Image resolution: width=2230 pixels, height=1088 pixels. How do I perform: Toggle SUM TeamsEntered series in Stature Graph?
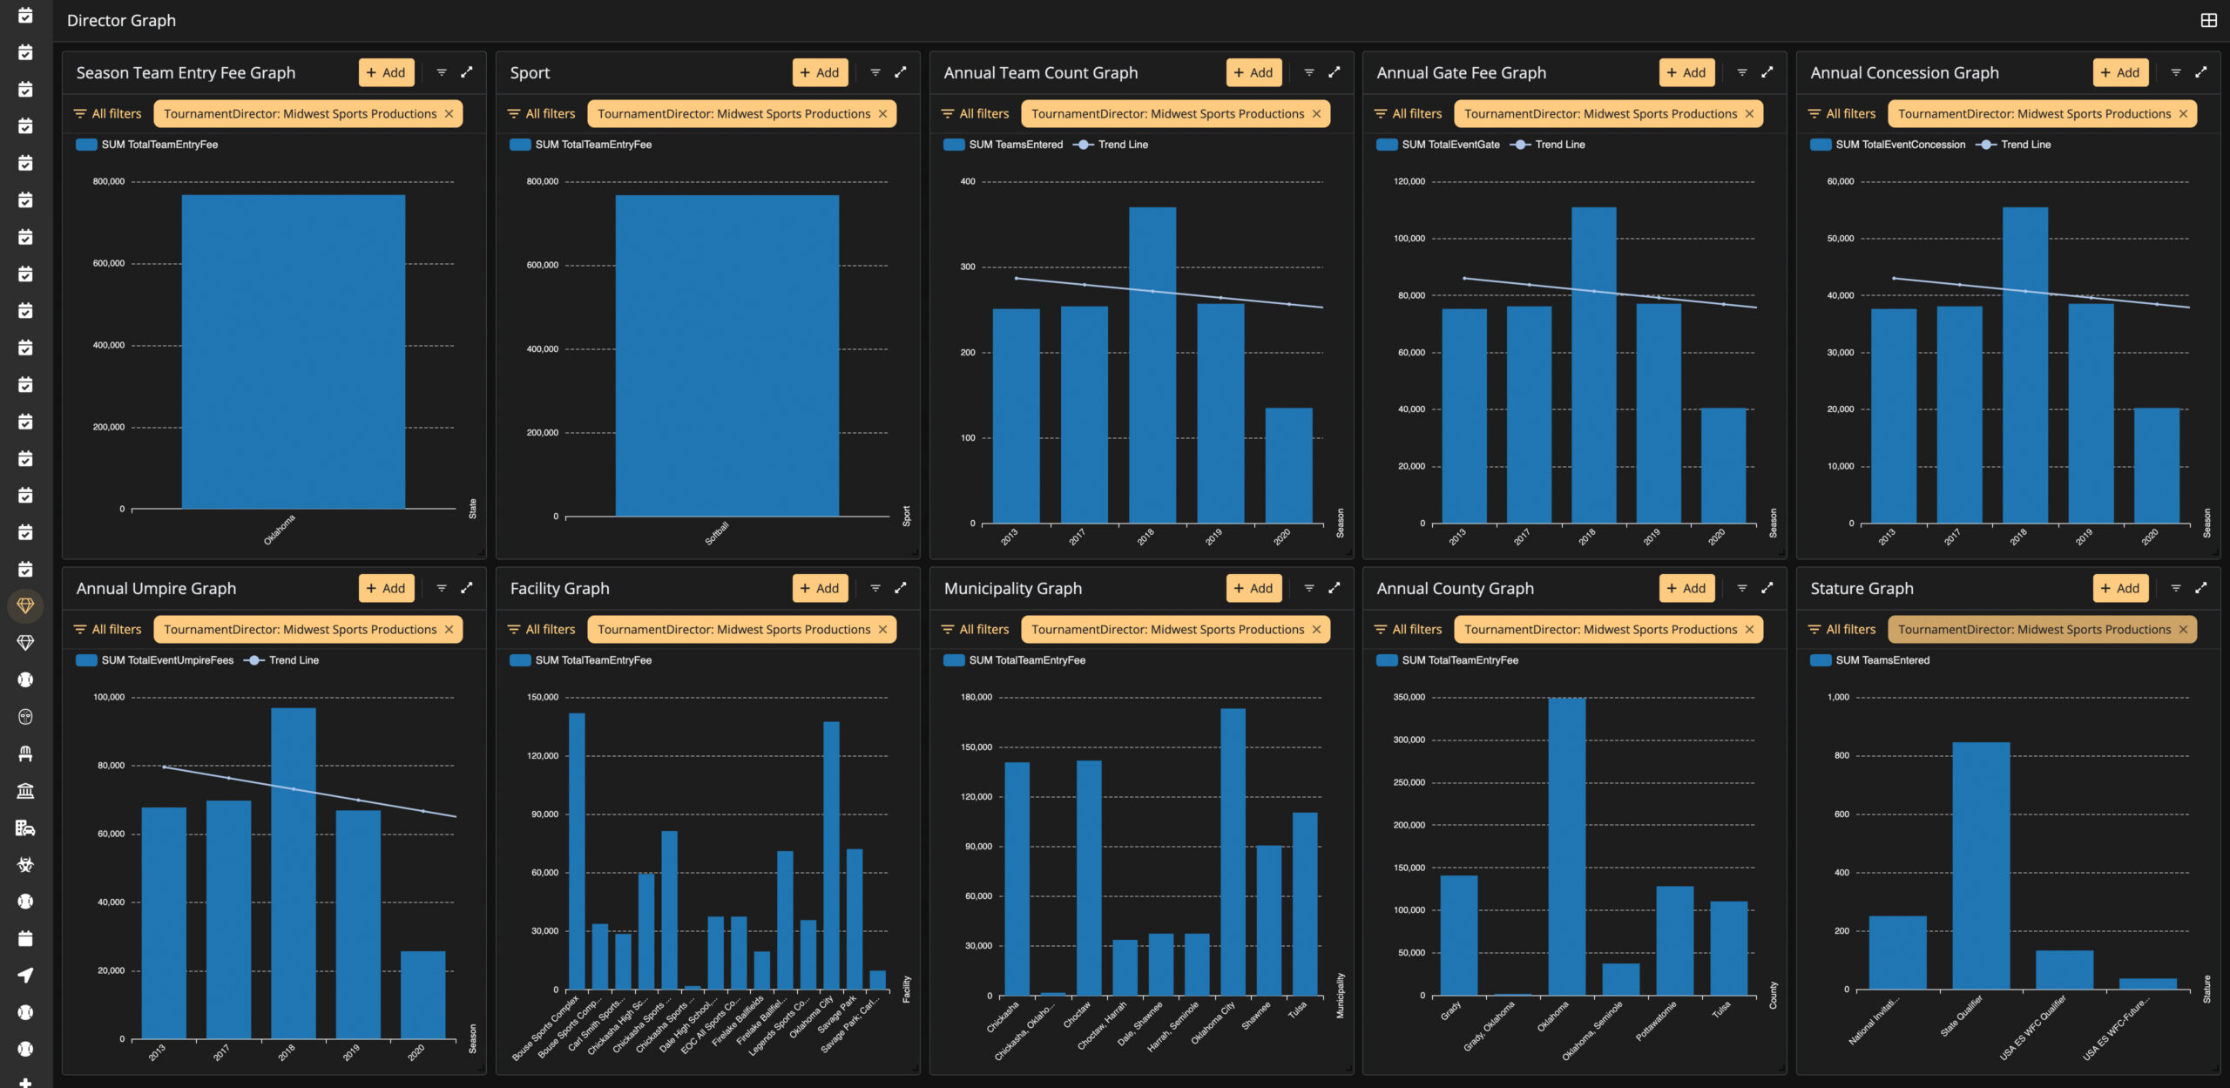(x=1869, y=660)
